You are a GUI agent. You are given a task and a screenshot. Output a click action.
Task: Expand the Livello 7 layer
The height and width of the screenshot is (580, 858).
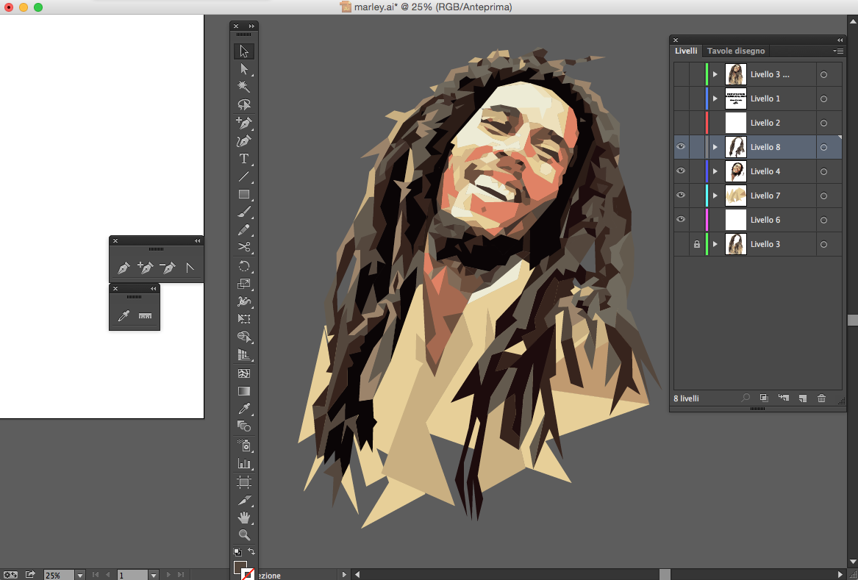coord(715,196)
